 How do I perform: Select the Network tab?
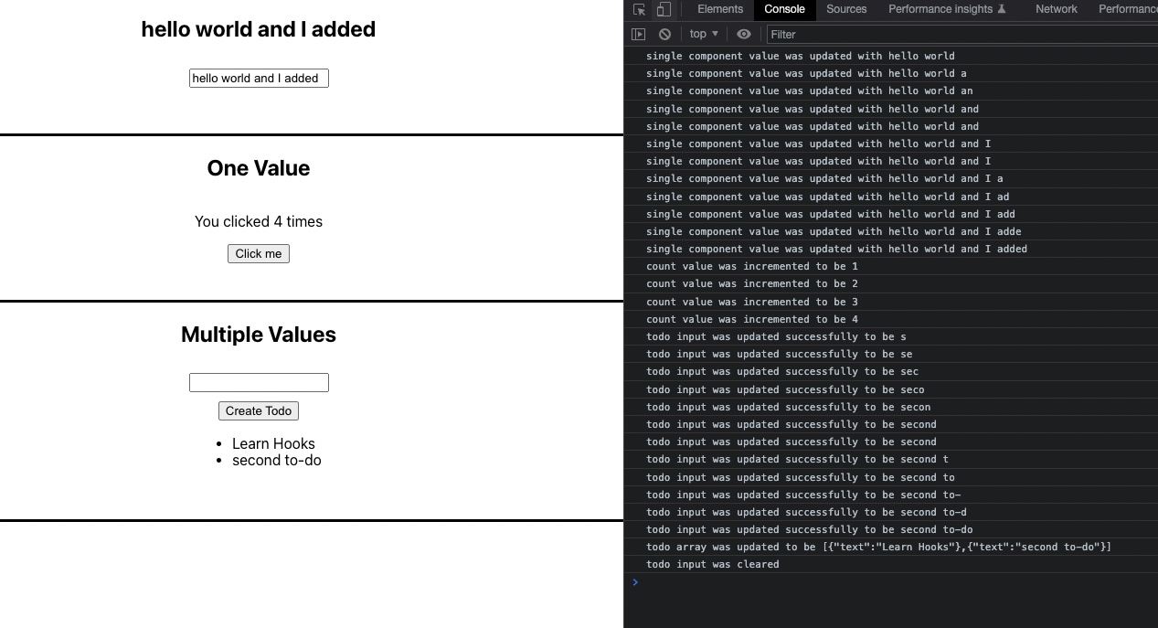click(x=1056, y=9)
